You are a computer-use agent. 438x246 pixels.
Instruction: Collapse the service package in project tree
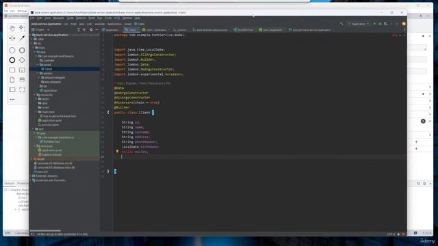(x=38, y=73)
